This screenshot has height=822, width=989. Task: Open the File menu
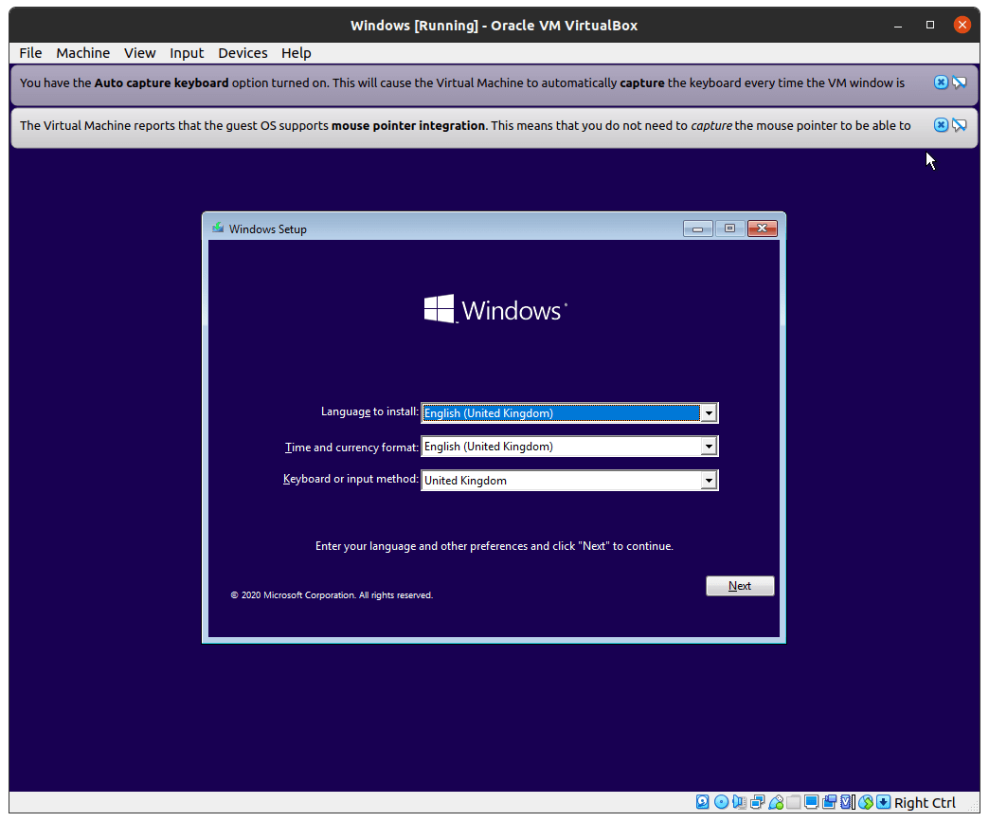tap(30, 53)
